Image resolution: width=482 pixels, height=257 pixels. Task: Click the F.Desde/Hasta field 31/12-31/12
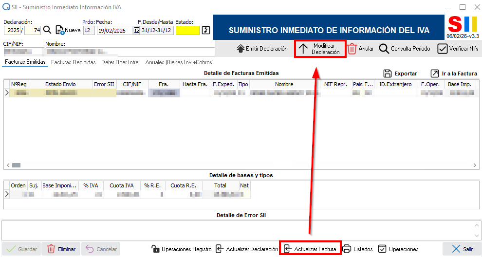pyautogui.click(x=156, y=31)
